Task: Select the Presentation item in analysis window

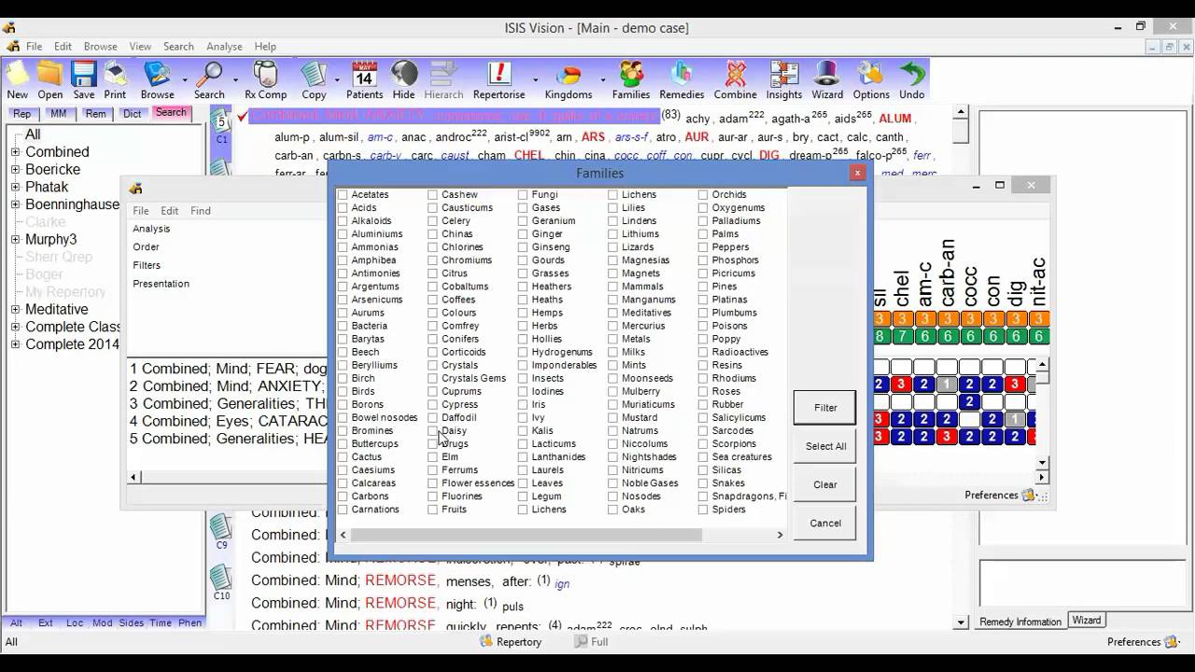Action: (x=161, y=284)
